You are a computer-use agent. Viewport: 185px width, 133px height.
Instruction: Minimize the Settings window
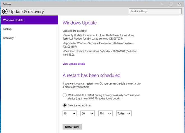coord(162,4)
